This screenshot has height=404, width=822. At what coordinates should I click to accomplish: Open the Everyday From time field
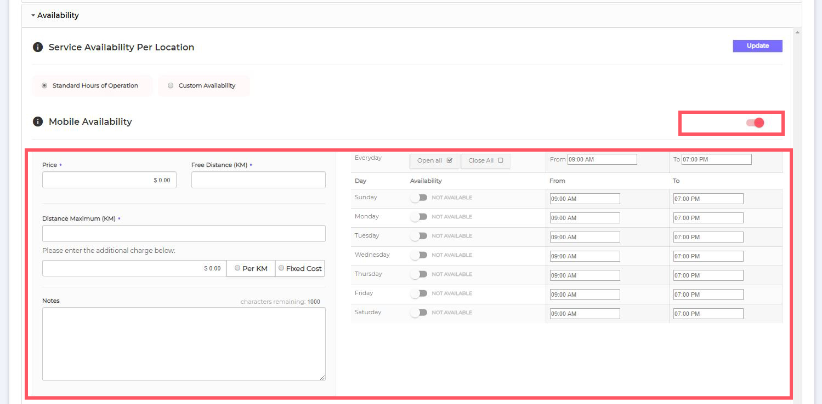coord(602,159)
